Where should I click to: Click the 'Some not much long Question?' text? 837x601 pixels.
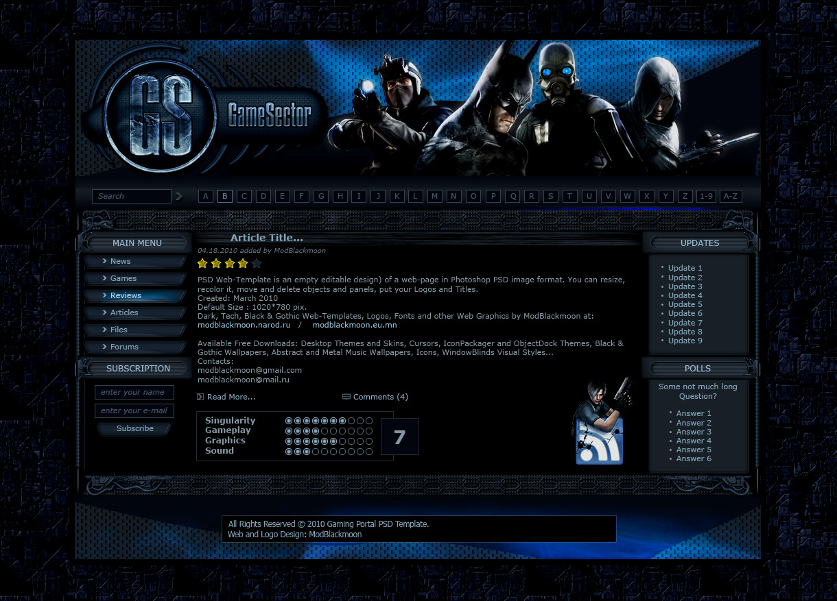pyautogui.click(x=698, y=391)
